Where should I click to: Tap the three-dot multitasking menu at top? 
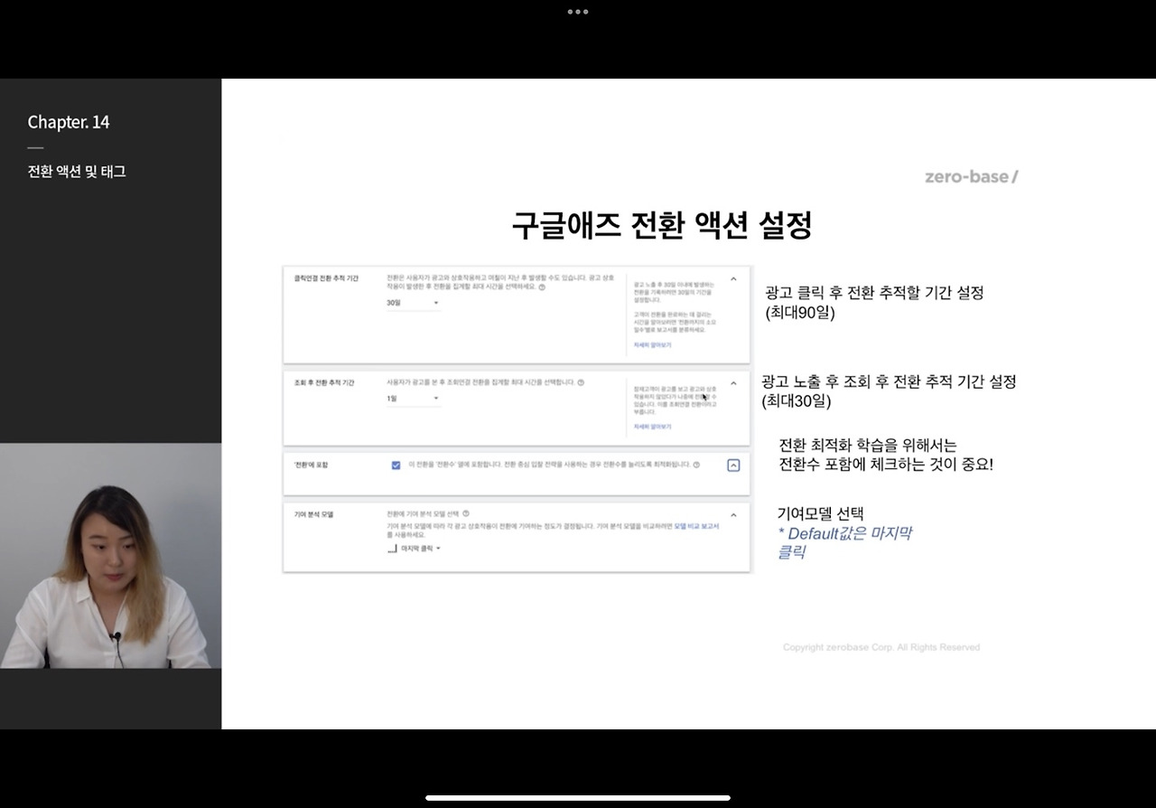pos(578,12)
